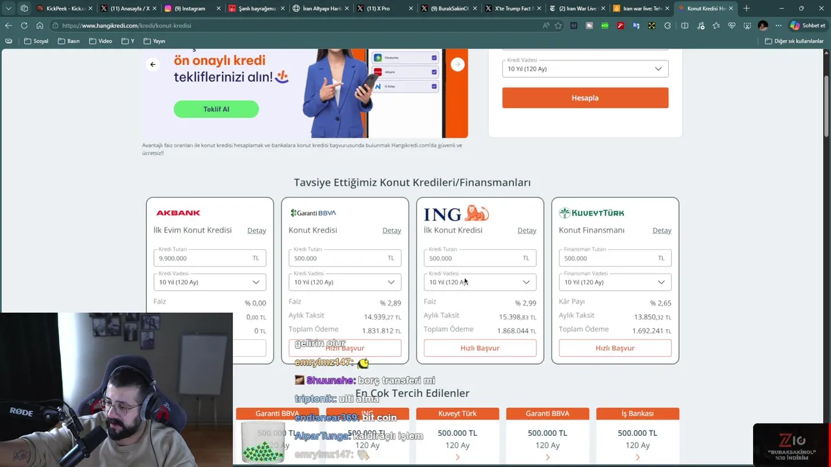Click the Sohbet et Copilot button
Image resolution: width=831 pixels, height=467 pixels.
[807, 25]
